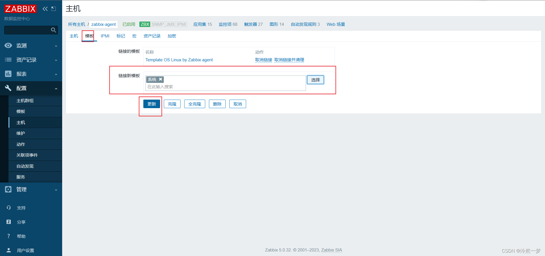Click the Zabbix SIA footer link
Image resolution: width=545 pixels, height=256 pixels.
pos(332,250)
